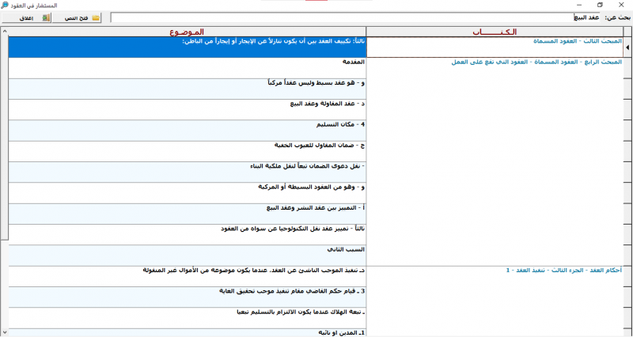Select the row 4 - مكان التسليم
The width and height of the screenshot is (633, 337).
point(188,131)
